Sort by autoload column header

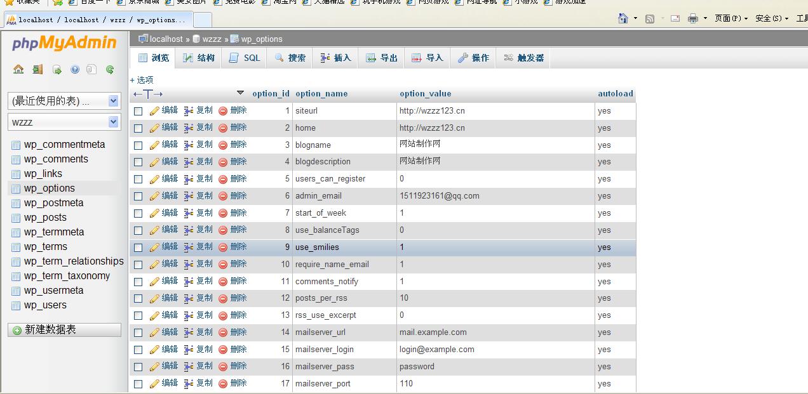(616, 93)
